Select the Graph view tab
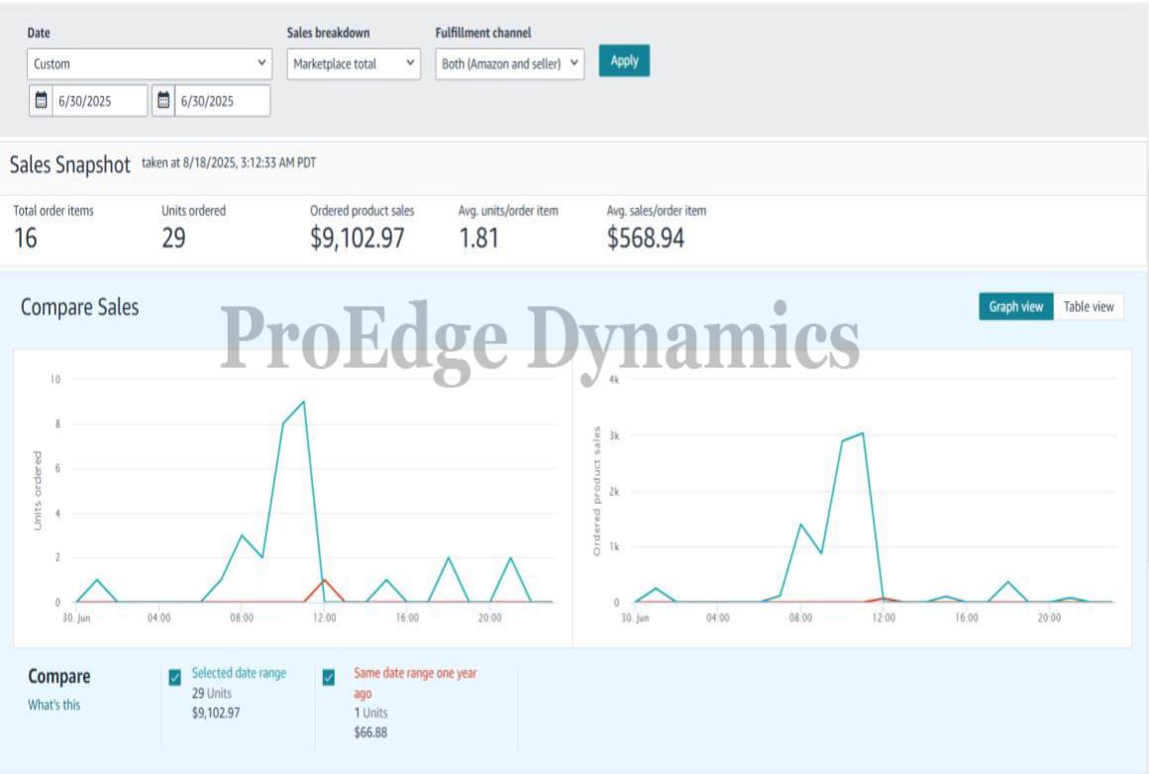This screenshot has width=1149, height=774. click(x=1016, y=307)
